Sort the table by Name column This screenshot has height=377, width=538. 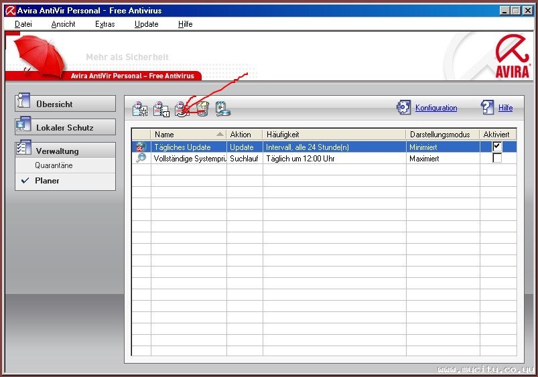tap(188, 135)
